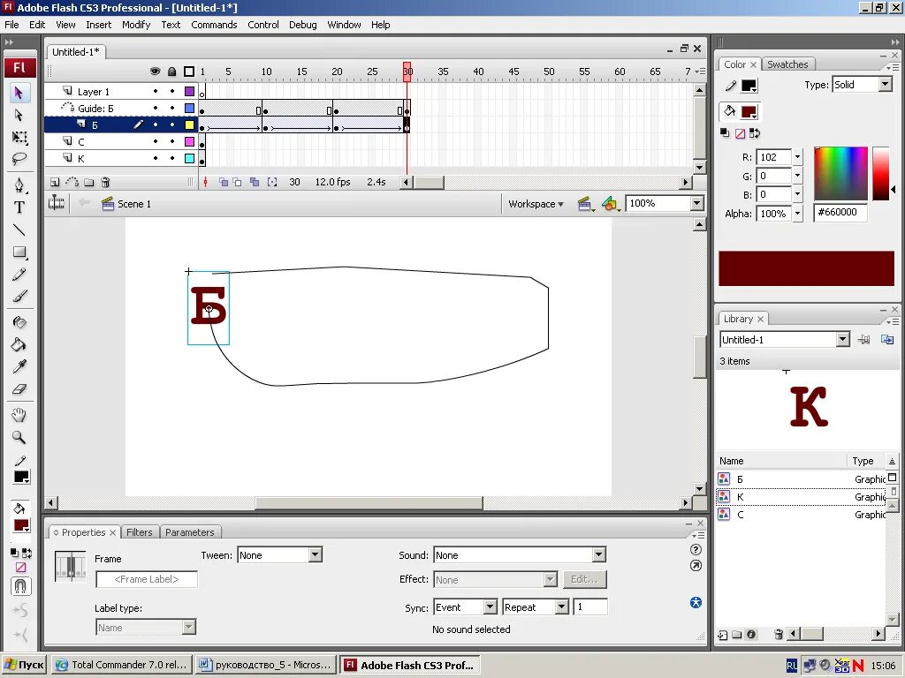Image resolution: width=905 pixels, height=678 pixels.
Task: Select the Hand tool
Action: point(19,415)
